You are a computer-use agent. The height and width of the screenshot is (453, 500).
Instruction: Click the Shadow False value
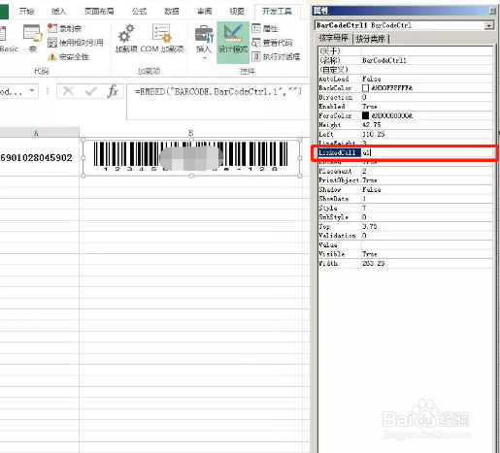click(372, 189)
